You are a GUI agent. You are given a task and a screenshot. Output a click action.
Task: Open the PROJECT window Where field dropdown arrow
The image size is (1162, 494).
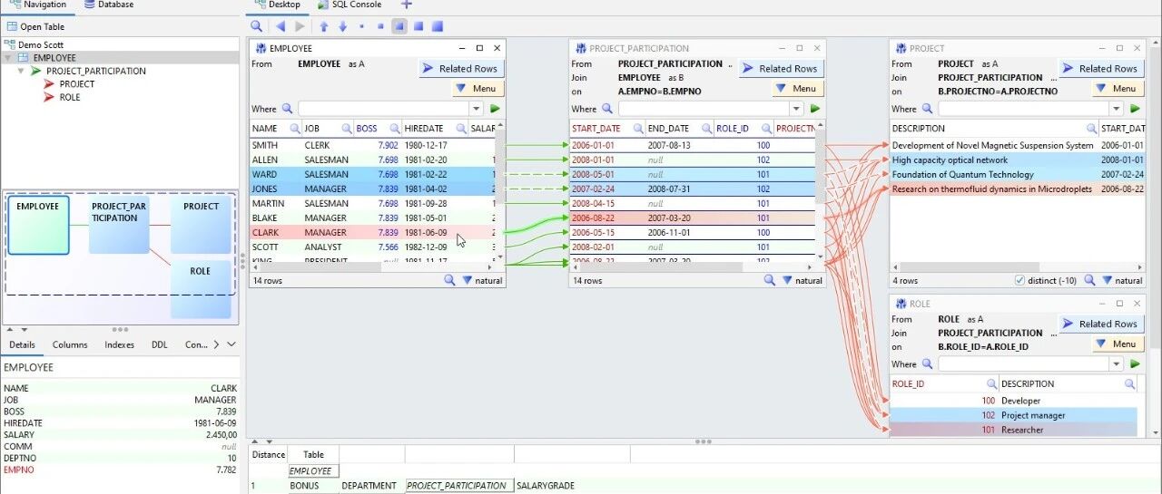point(1116,109)
